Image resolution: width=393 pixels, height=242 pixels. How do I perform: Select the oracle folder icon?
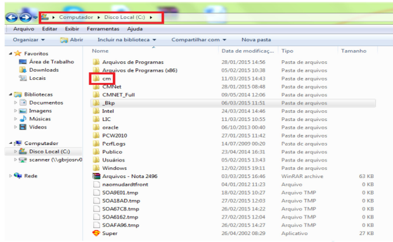(96, 127)
